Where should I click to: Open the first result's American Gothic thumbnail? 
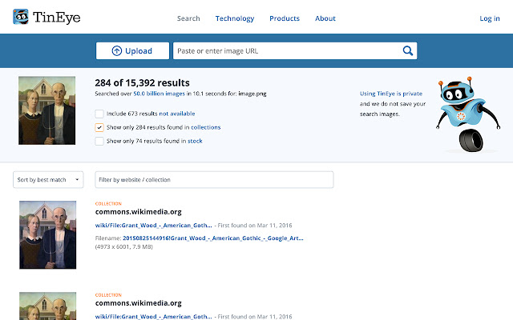47,234
